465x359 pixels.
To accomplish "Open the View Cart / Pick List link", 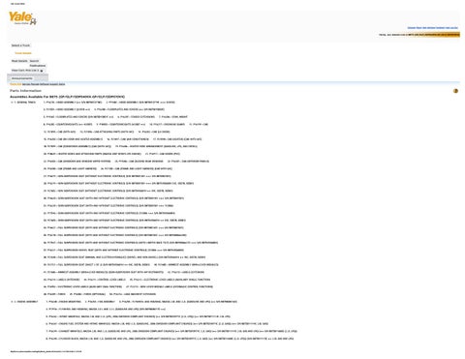I will click(x=25, y=71).
